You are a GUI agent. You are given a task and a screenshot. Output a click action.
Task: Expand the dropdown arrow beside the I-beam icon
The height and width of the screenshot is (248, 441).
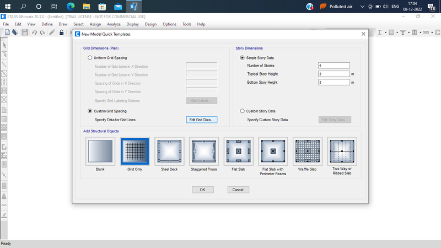tap(385, 33)
